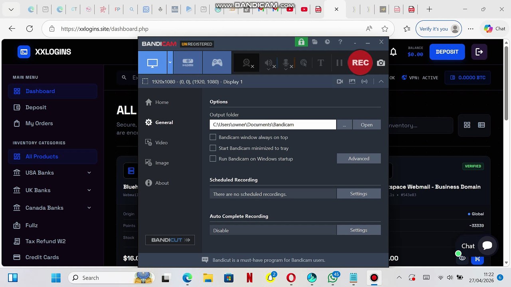Click the dotted rectangle area selection icon

pyautogui.click(x=145, y=81)
